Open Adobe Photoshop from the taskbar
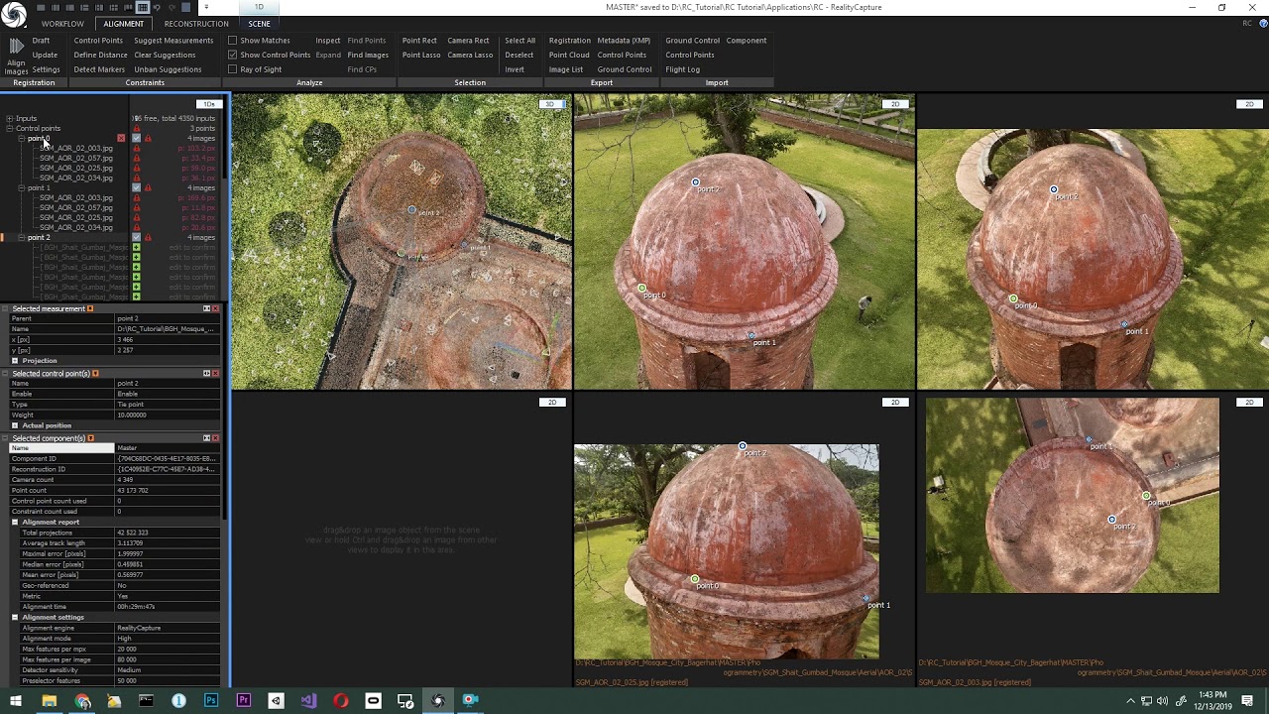 [211, 701]
